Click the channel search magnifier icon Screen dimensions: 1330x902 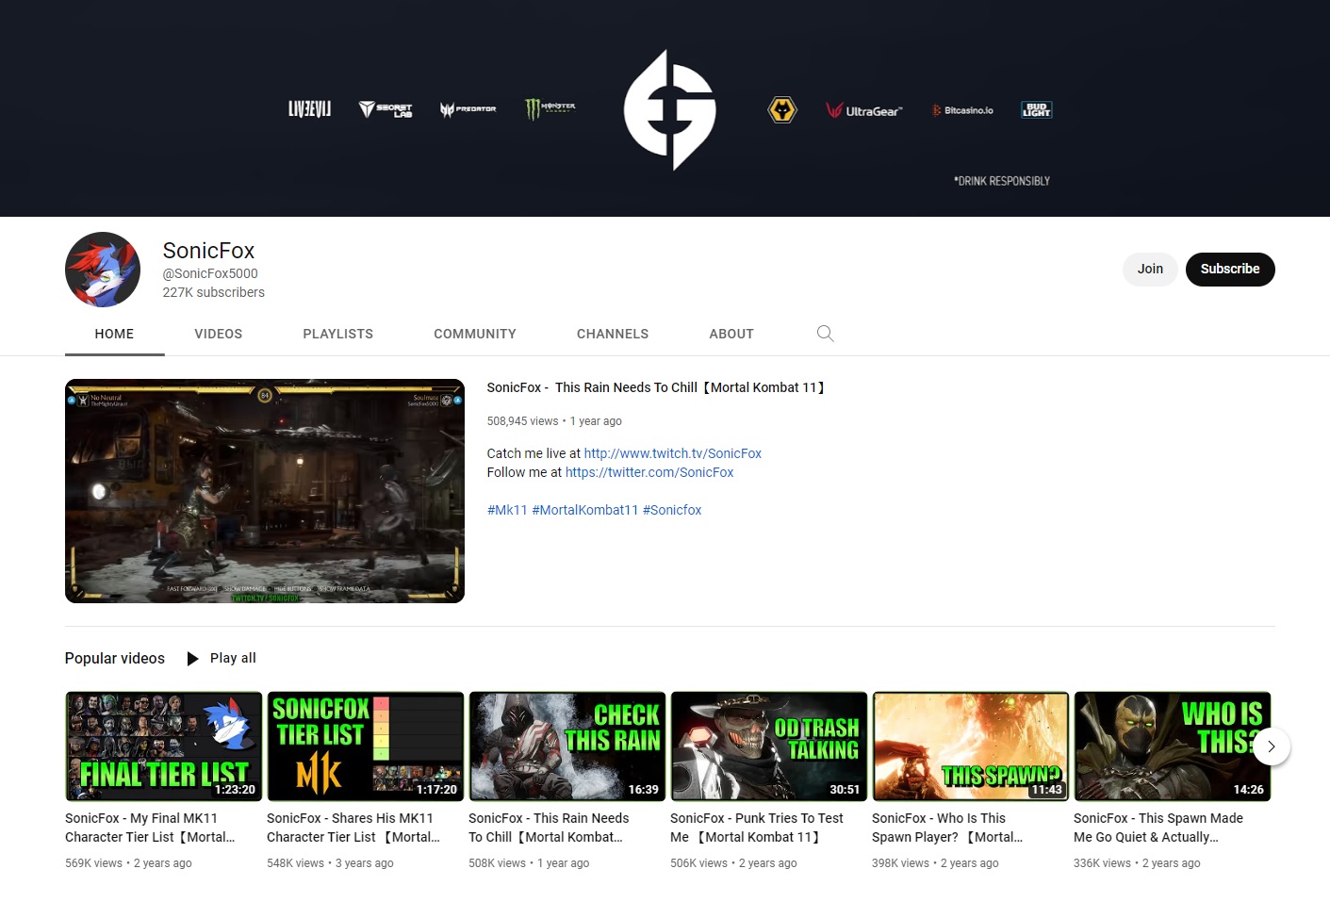point(825,334)
